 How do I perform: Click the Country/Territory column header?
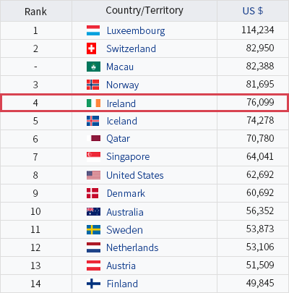pos(144,11)
